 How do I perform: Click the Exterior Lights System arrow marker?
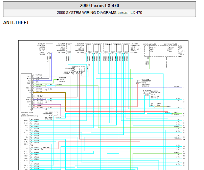point(58,79)
